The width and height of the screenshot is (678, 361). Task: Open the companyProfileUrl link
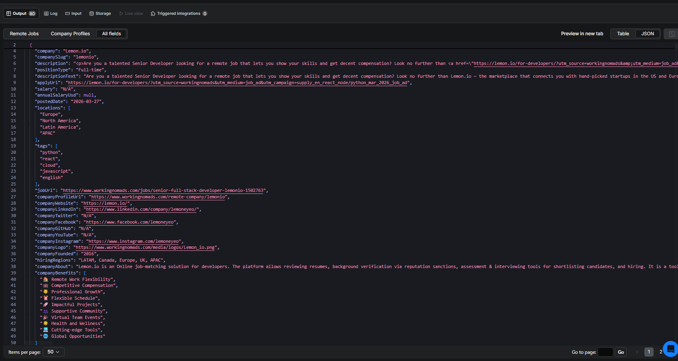[158, 197]
